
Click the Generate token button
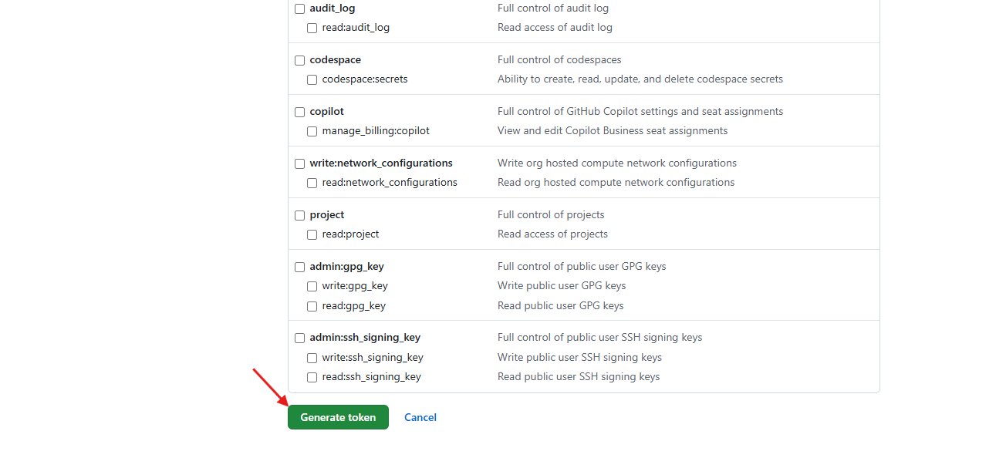[x=338, y=417]
